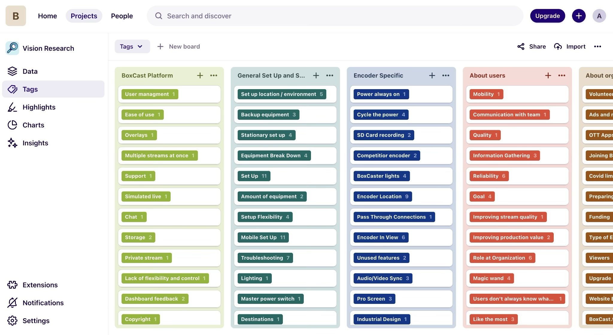
Task: Click the New board button
Action: 179,46
